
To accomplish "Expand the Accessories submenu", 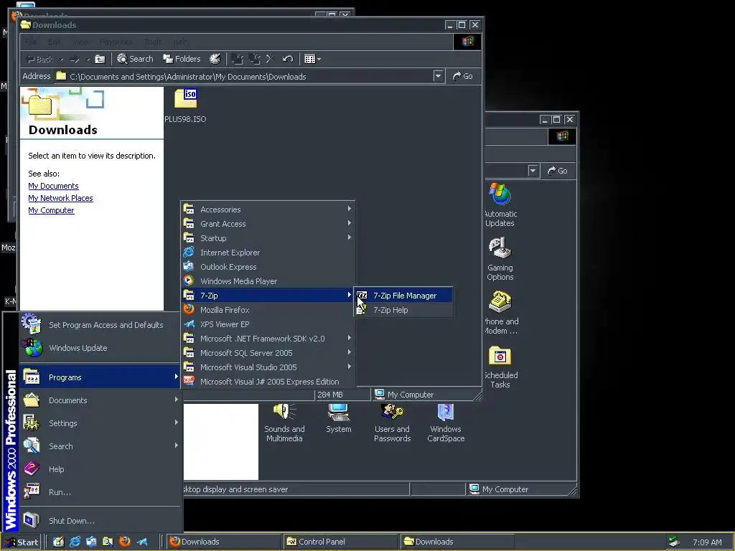I will coord(268,209).
